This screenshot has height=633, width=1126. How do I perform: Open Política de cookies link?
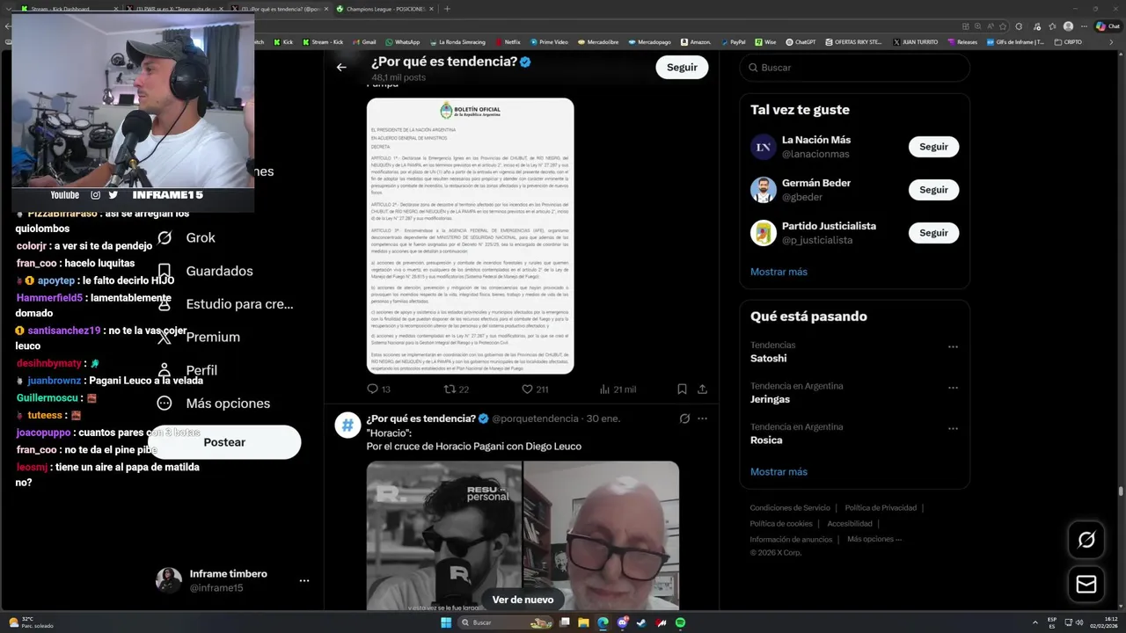[x=781, y=524]
